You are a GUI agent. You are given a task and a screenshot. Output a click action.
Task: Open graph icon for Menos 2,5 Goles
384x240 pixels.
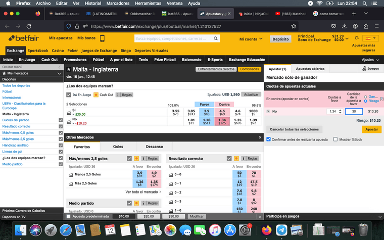pos(71,175)
